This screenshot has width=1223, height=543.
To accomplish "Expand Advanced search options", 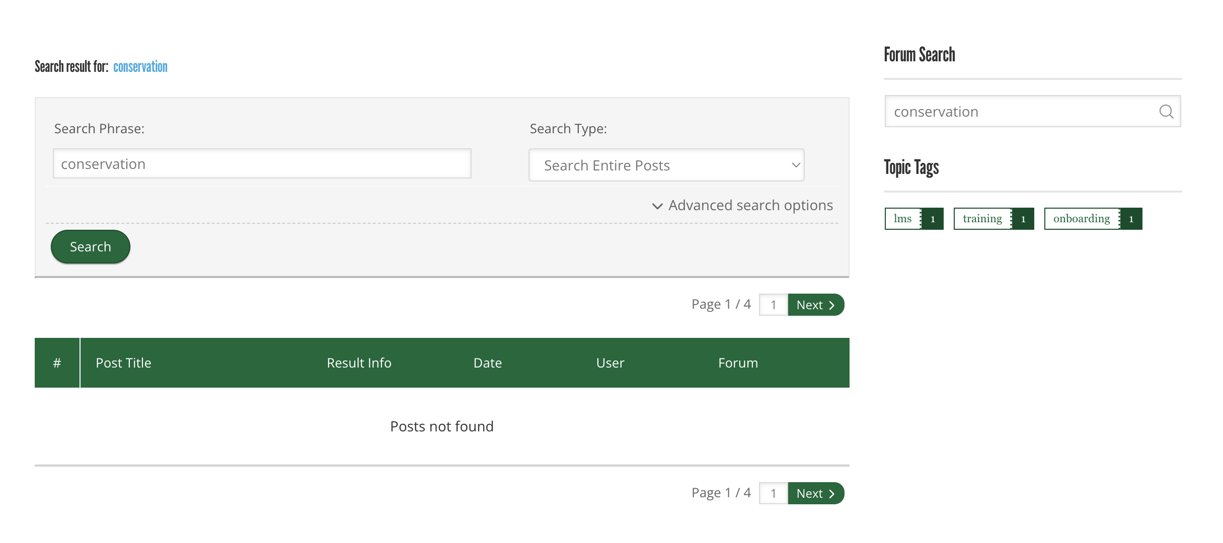I will (750, 205).
